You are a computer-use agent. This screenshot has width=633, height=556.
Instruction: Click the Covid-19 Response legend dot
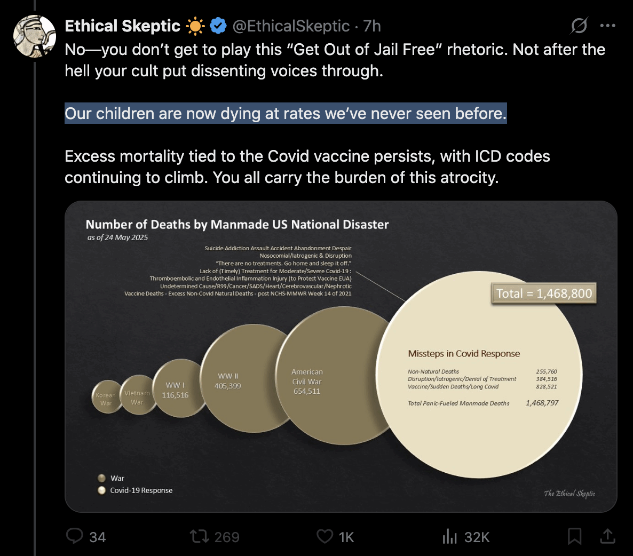click(101, 490)
